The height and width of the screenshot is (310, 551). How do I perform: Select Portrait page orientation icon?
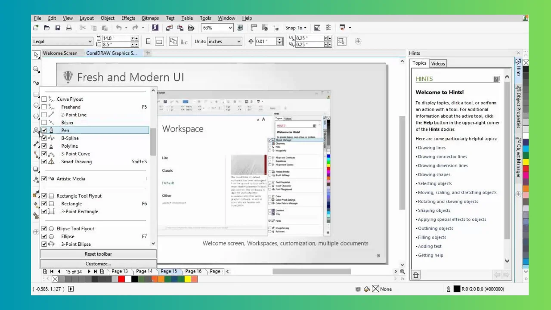pos(148,41)
